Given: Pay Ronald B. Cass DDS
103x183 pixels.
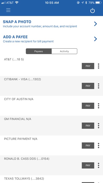Looking at the screenshot, I should coord(88,165).
